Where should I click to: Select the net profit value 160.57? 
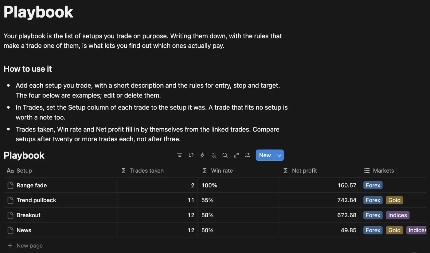coord(347,185)
